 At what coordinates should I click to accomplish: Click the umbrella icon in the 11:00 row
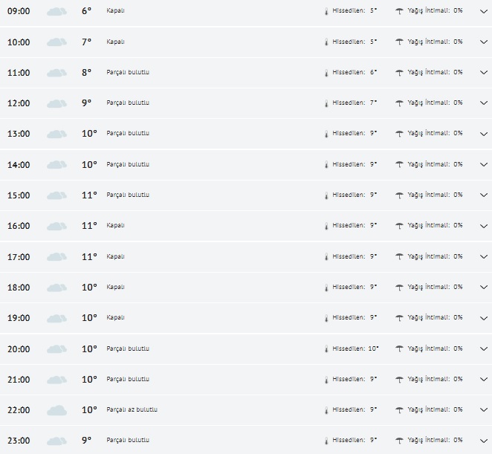tap(400, 73)
